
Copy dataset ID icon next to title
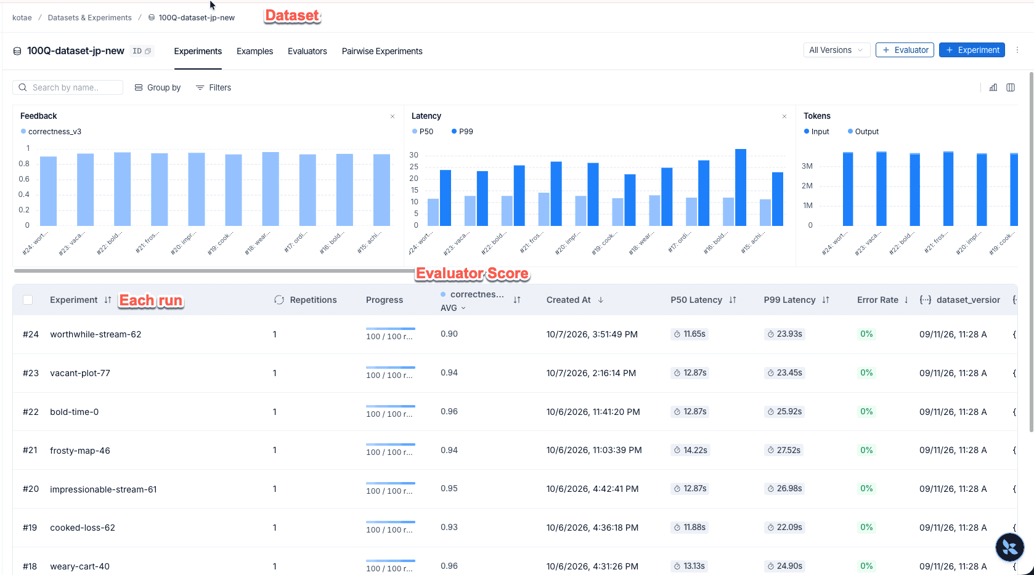[148, 51]
